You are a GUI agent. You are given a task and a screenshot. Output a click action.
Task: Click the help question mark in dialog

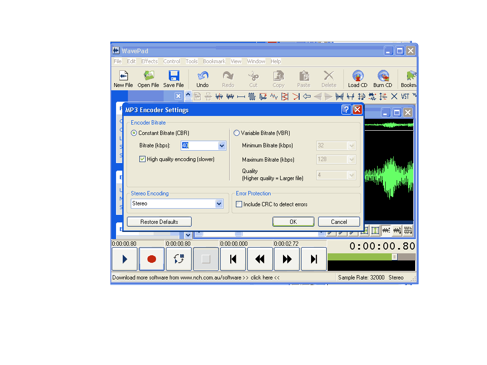346,110
